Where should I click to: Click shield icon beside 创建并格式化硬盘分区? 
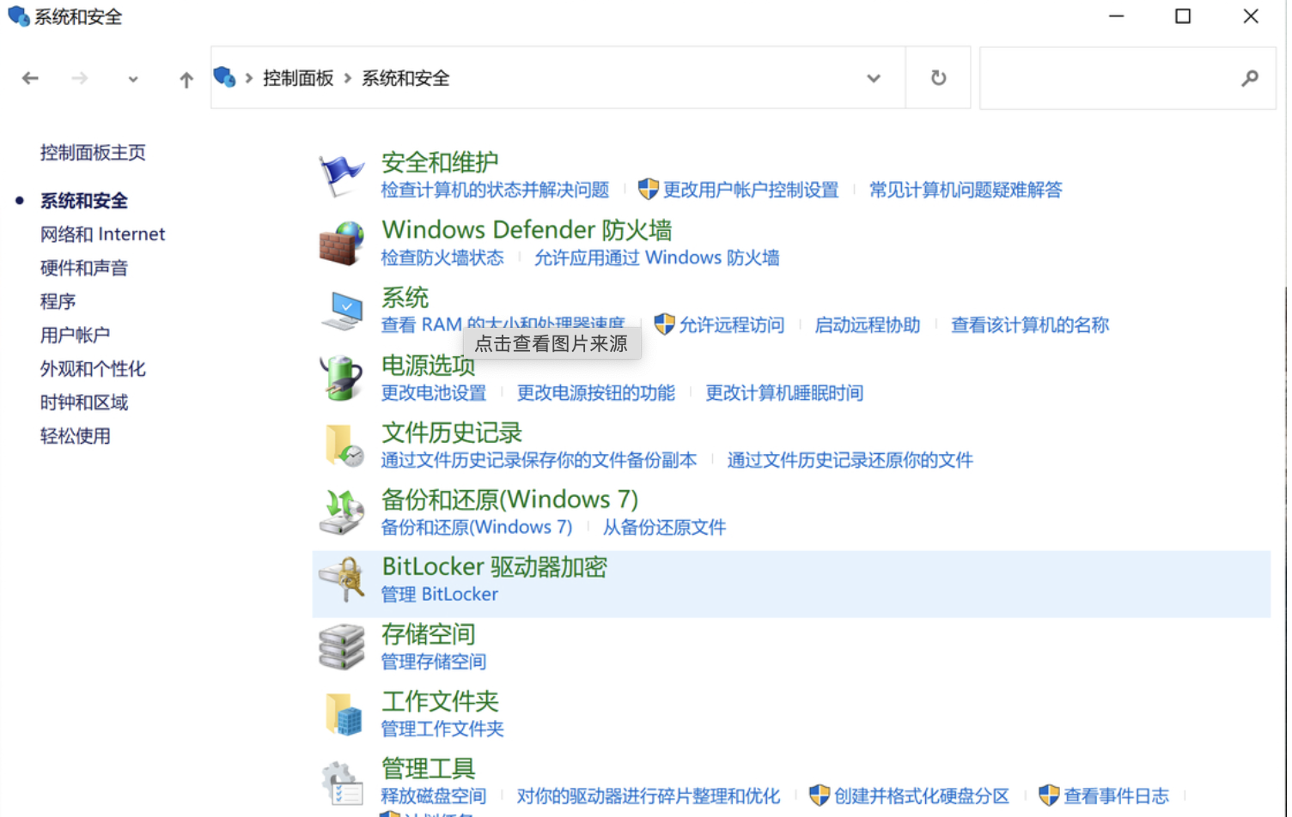820,796
